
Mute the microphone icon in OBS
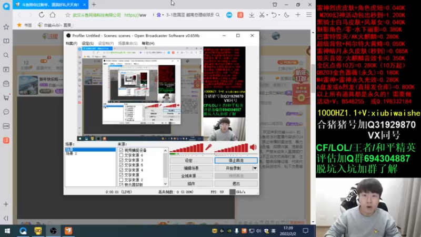[x=208, y=147]
